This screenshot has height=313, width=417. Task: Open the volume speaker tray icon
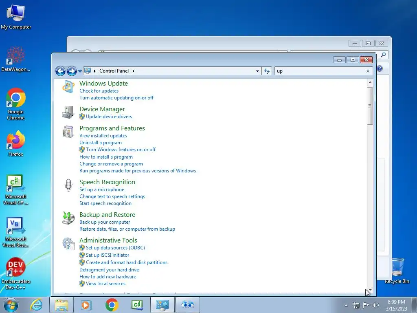pyautogui.click(x=376, y=305)
